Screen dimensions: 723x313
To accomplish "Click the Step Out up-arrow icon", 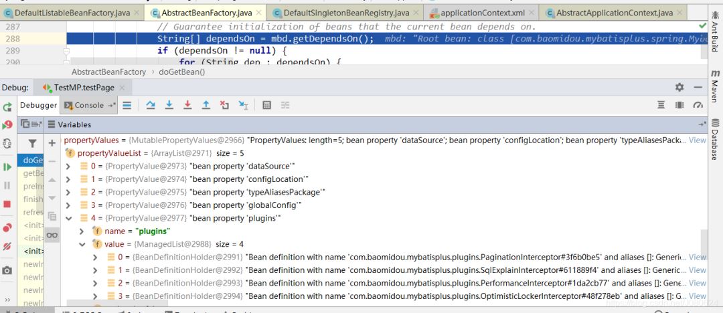I will pos(206,105).
